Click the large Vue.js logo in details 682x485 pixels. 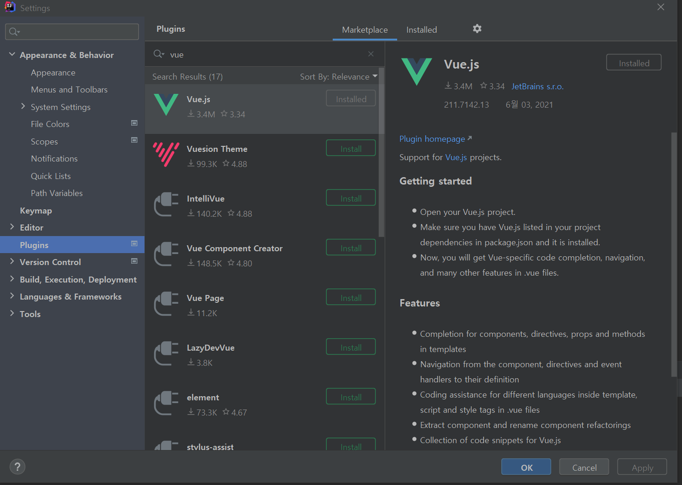(x=416, y=71)
